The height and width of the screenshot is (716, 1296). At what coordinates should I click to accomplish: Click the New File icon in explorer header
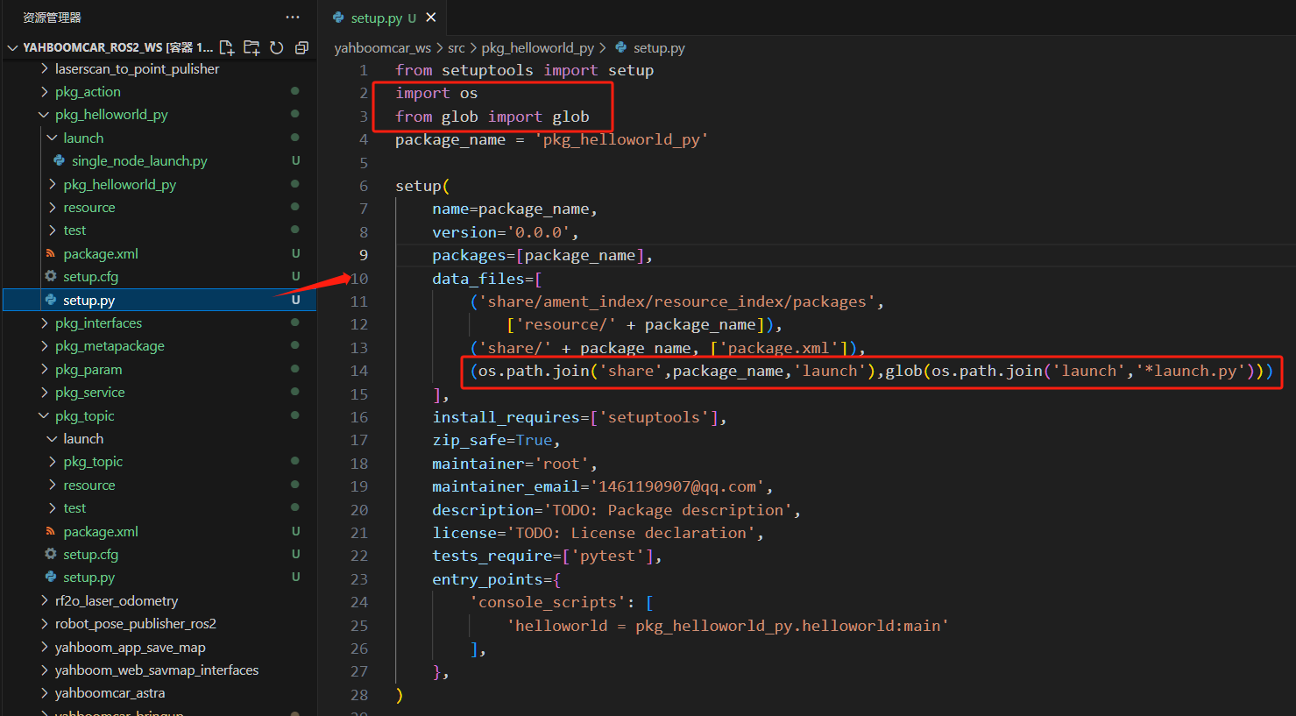(x=227, y=47)
